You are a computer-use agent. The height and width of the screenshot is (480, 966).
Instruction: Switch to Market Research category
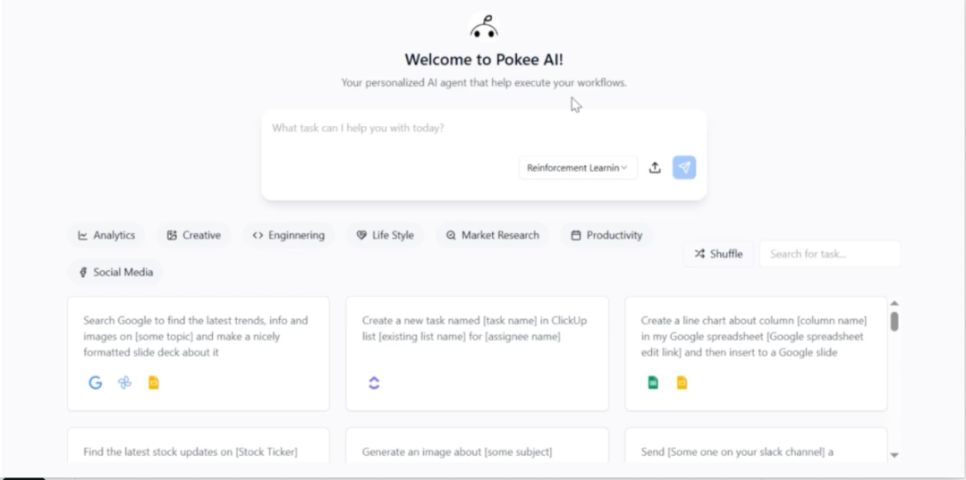(492, 235)
